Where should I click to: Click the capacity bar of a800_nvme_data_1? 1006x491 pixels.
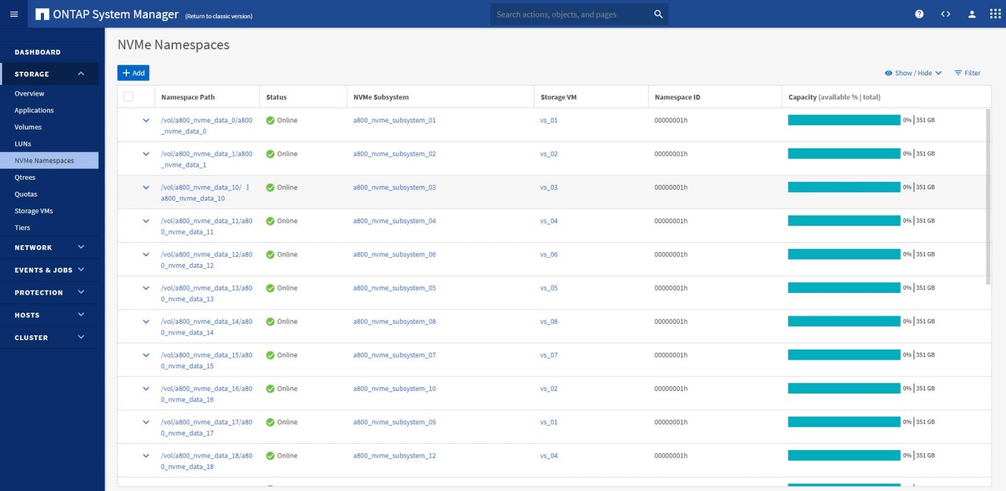click(844, 153)
